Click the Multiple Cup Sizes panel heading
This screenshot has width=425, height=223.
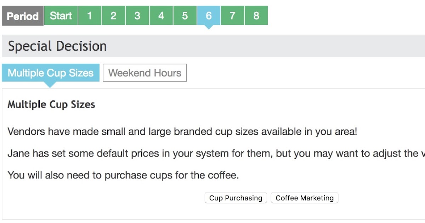[x=51, y=104]
